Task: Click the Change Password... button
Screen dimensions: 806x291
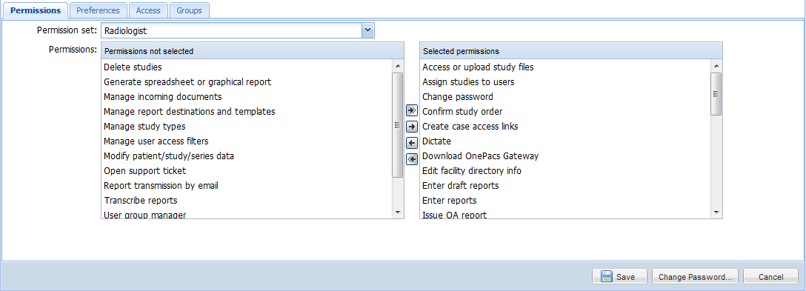Action: pyautogui.click(x=695, y=277)
